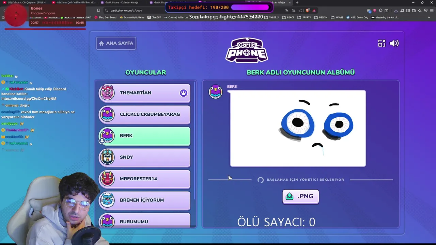The height and width of the screenshot is (245, 436).
Task: Click the Gartic Phone logo
Action: coord(247,50)
